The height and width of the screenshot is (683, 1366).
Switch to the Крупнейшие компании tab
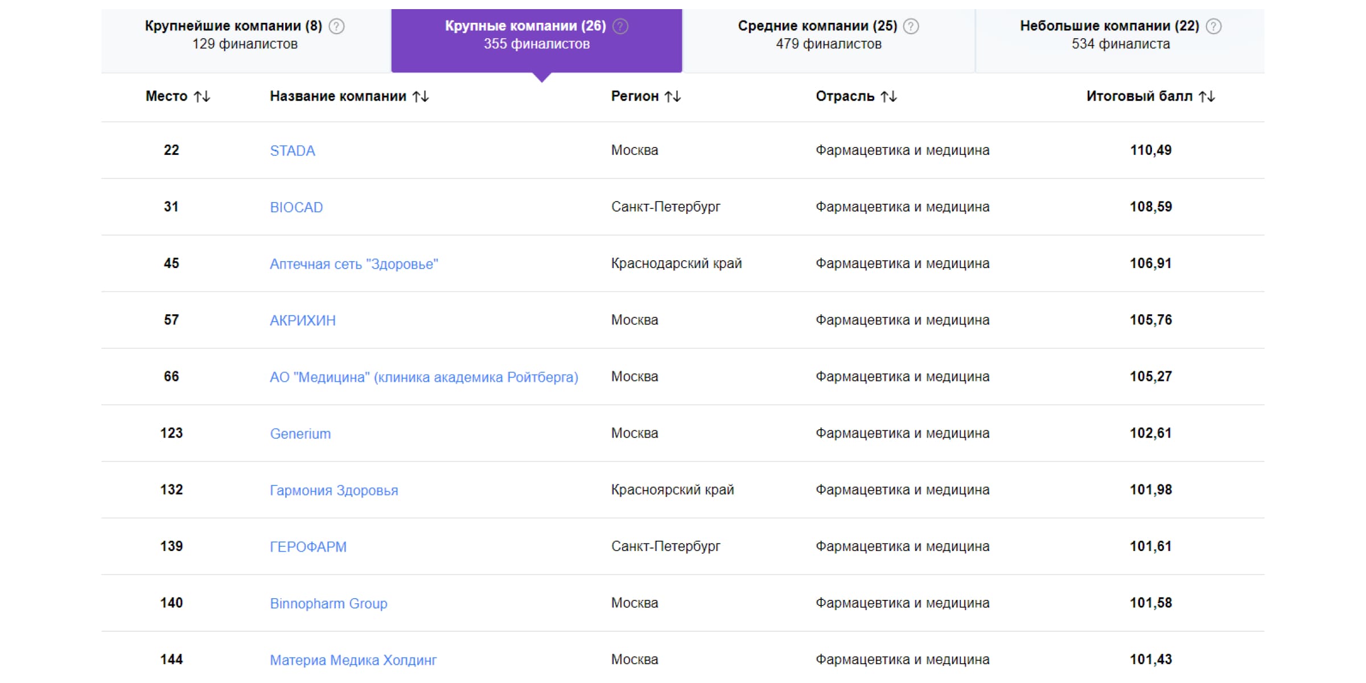pos(233,34)
